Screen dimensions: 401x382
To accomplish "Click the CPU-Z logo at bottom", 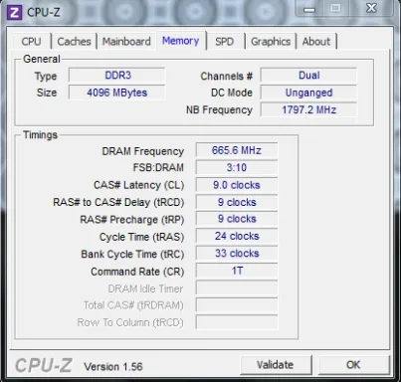I will click(x=44, y=366).
